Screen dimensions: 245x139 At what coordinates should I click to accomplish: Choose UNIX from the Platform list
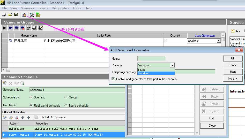(x=156, y=70)
